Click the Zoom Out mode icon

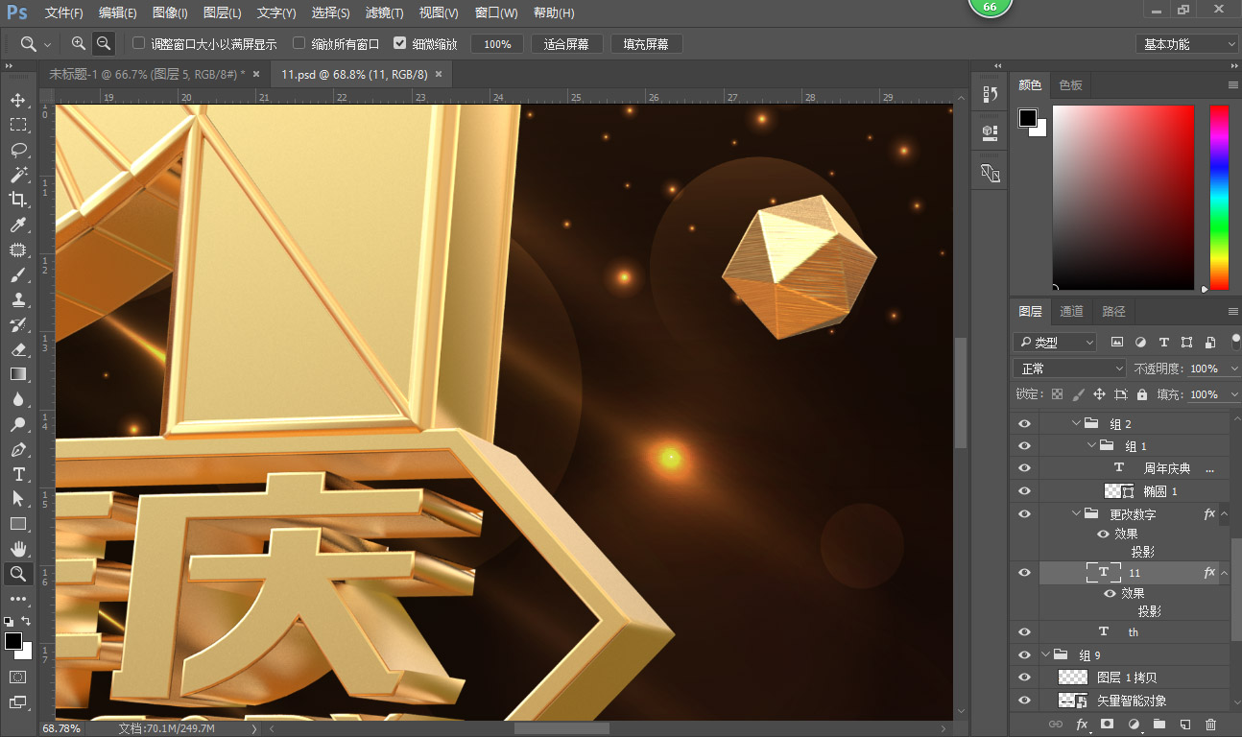[x=103, y=43]
